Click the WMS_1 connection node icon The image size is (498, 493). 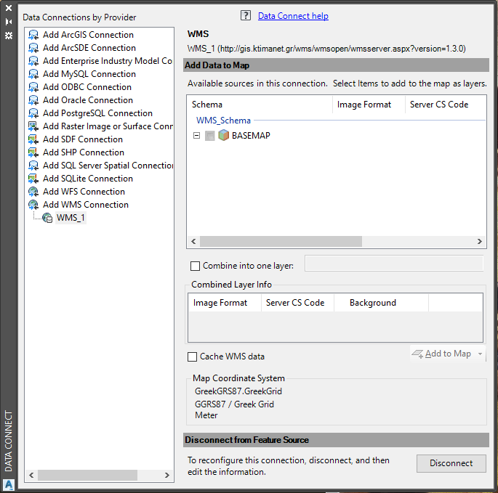47,218
